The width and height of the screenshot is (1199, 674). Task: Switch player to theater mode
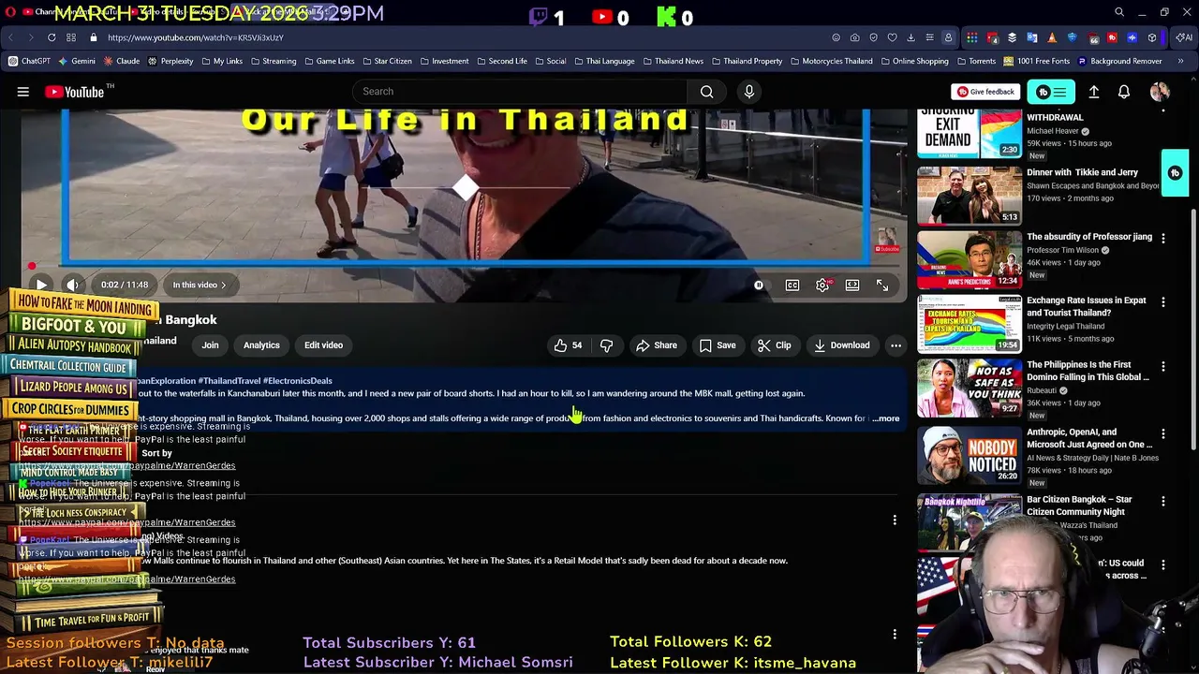[x=852, y=285]
